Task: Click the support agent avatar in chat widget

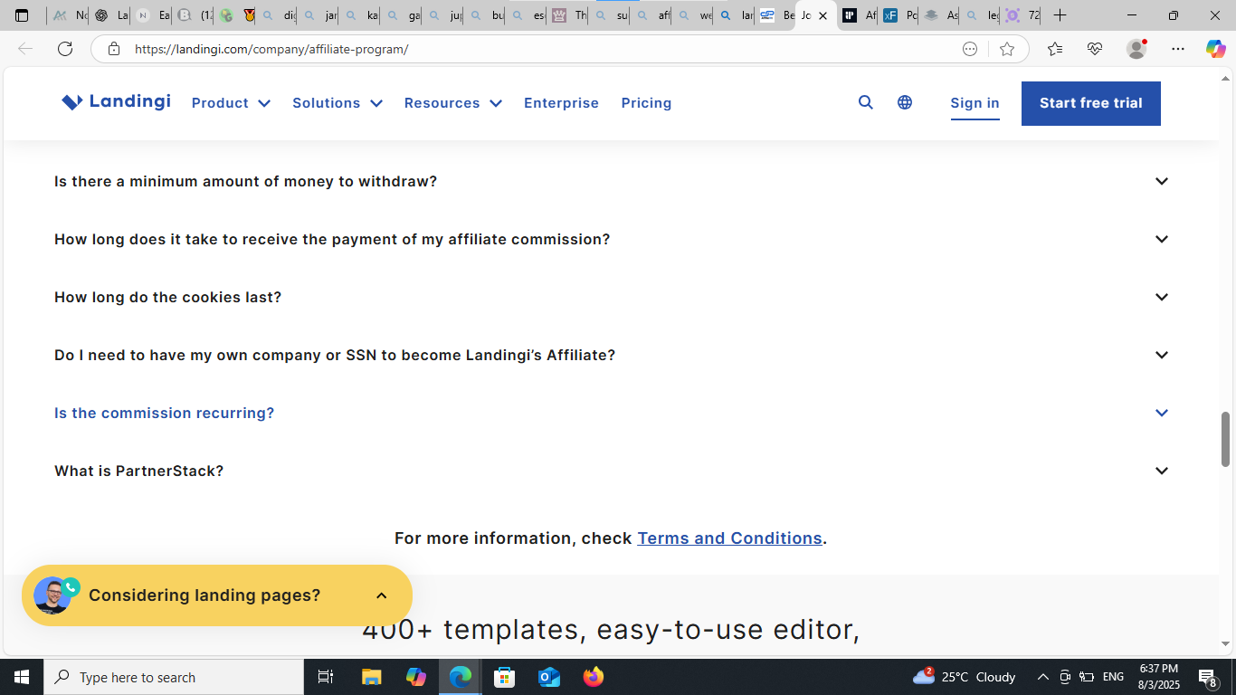Action: [x=52, y=595]
